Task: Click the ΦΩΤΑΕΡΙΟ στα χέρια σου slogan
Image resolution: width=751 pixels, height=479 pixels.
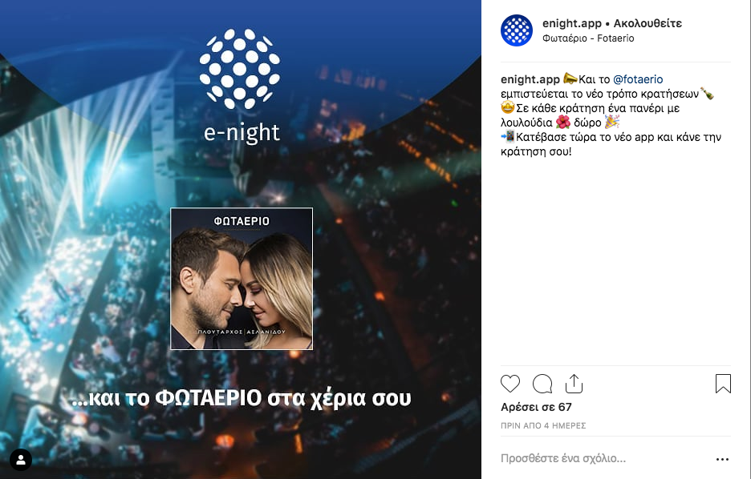Action: point(241,398)
